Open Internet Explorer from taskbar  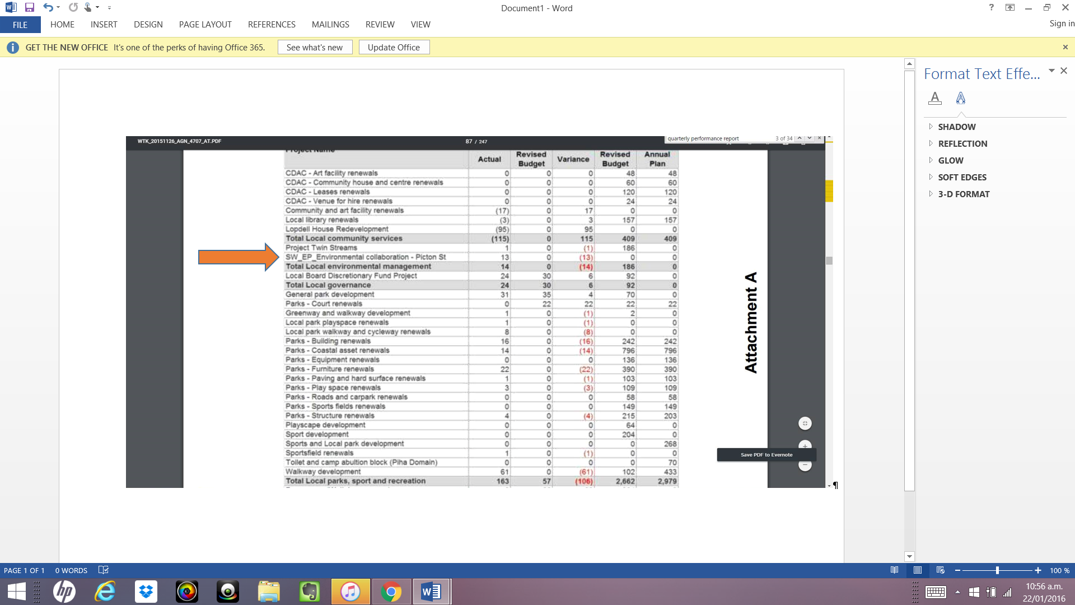pyautogui.click(x=105, y=592)
